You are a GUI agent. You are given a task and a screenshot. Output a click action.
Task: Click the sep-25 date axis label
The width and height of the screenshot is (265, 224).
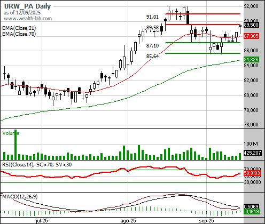pos(206,221)
